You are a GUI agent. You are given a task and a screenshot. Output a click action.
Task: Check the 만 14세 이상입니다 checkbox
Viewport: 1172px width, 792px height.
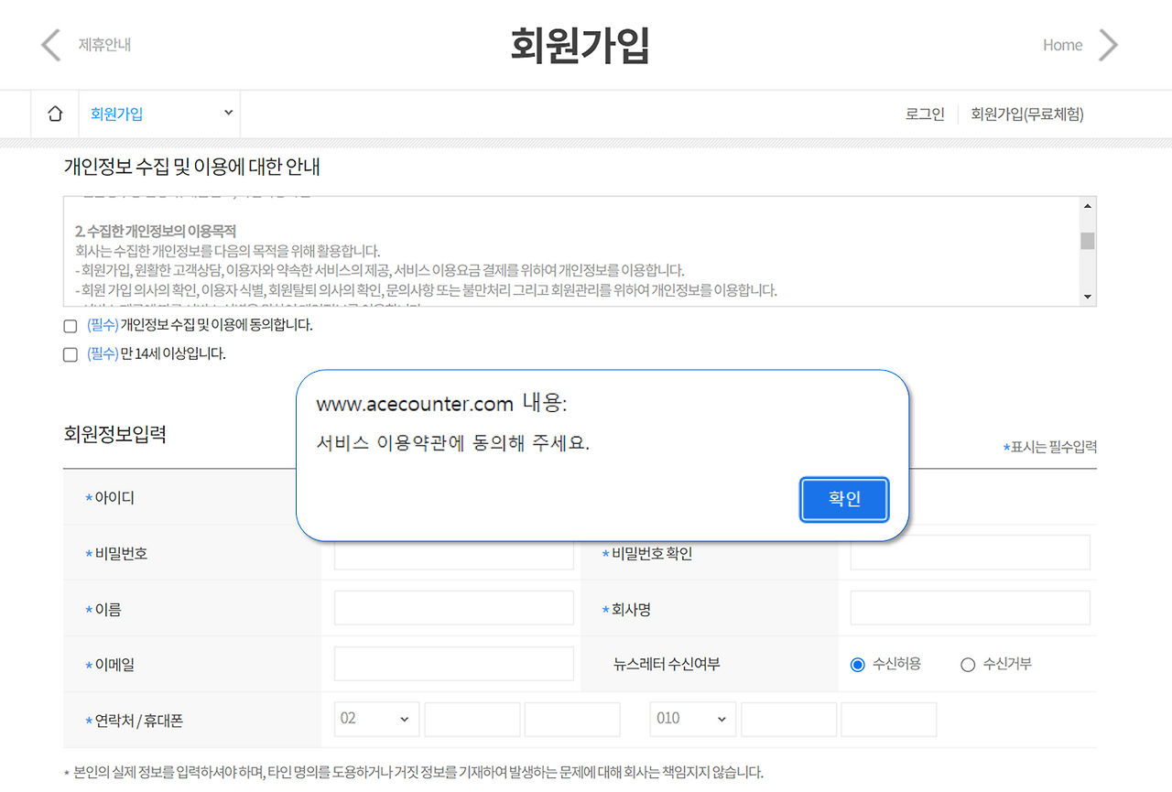(71, 354)
